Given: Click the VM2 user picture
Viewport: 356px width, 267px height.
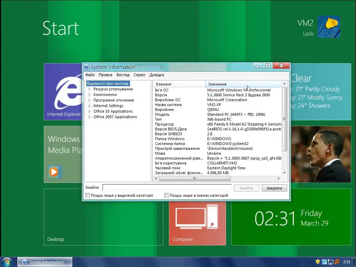Looking at the screenshot, I should tap(329, 27).
